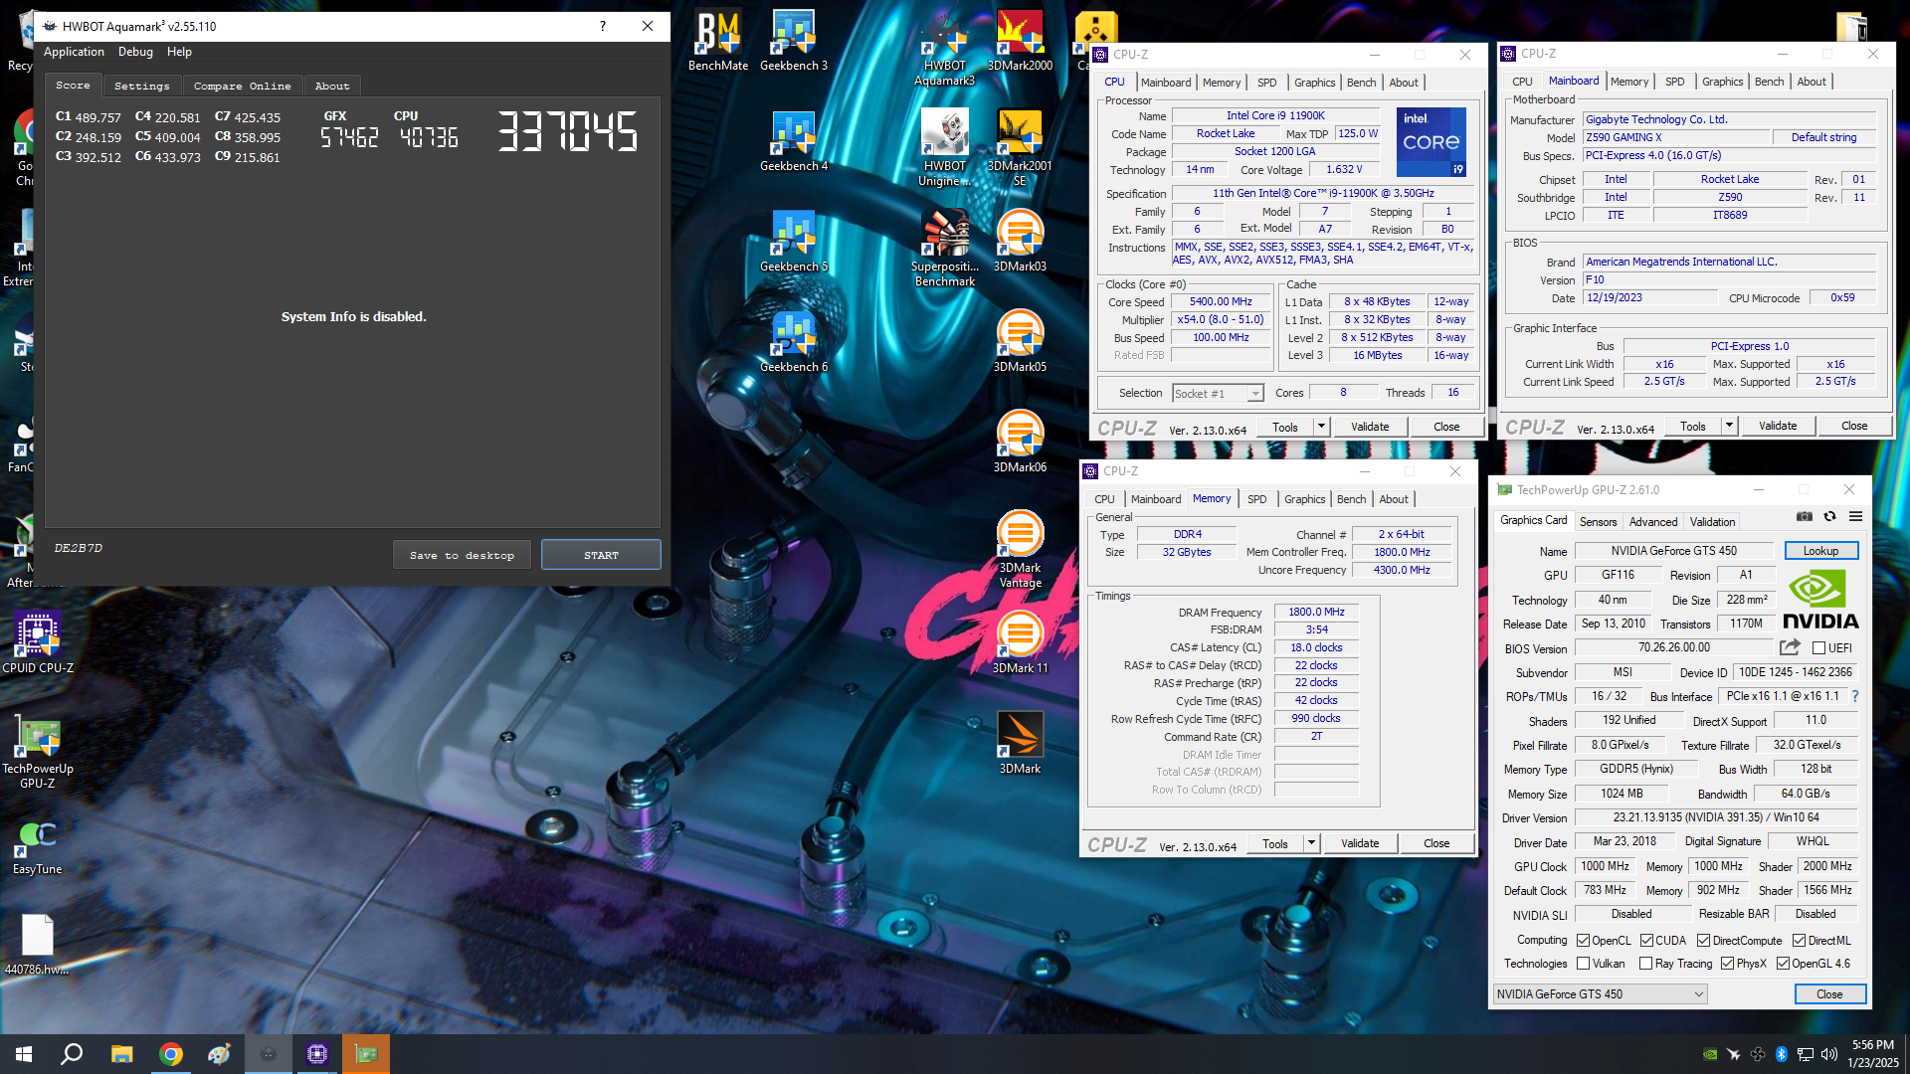Click Lookup button in GPU-Z
This screenshot has height=1074, width=1910.
coord(1820,551)
